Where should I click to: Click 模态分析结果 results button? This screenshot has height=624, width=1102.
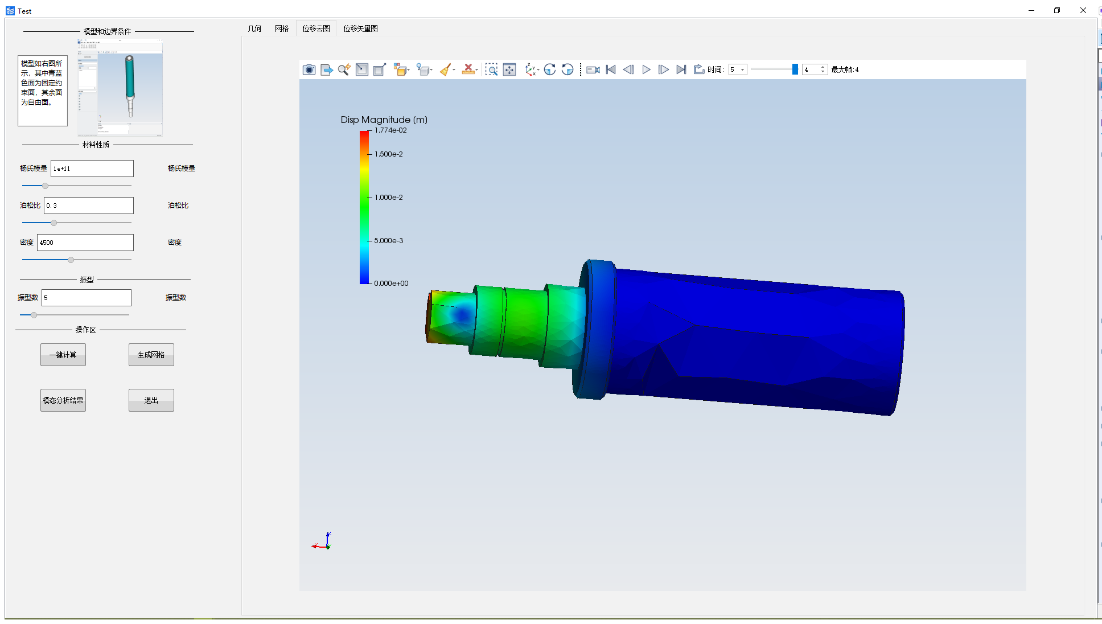point(63,400)
